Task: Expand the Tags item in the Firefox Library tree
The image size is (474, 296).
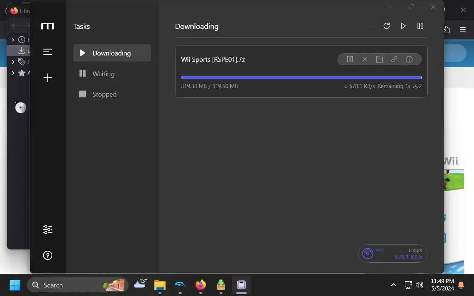Action: (13, 62)
